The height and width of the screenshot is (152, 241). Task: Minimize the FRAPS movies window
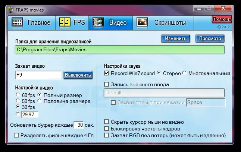pyautogui.click(x=199, y=9)
